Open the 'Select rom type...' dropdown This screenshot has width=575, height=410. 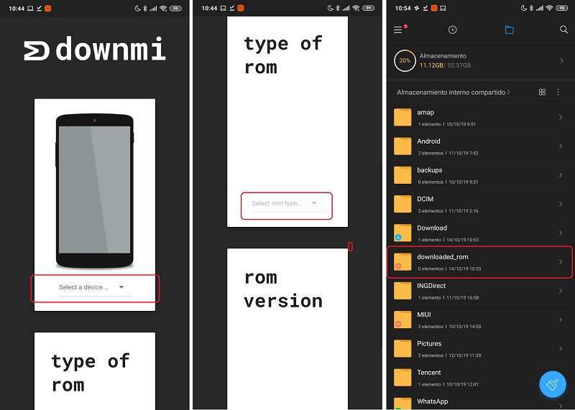point(287,204)
